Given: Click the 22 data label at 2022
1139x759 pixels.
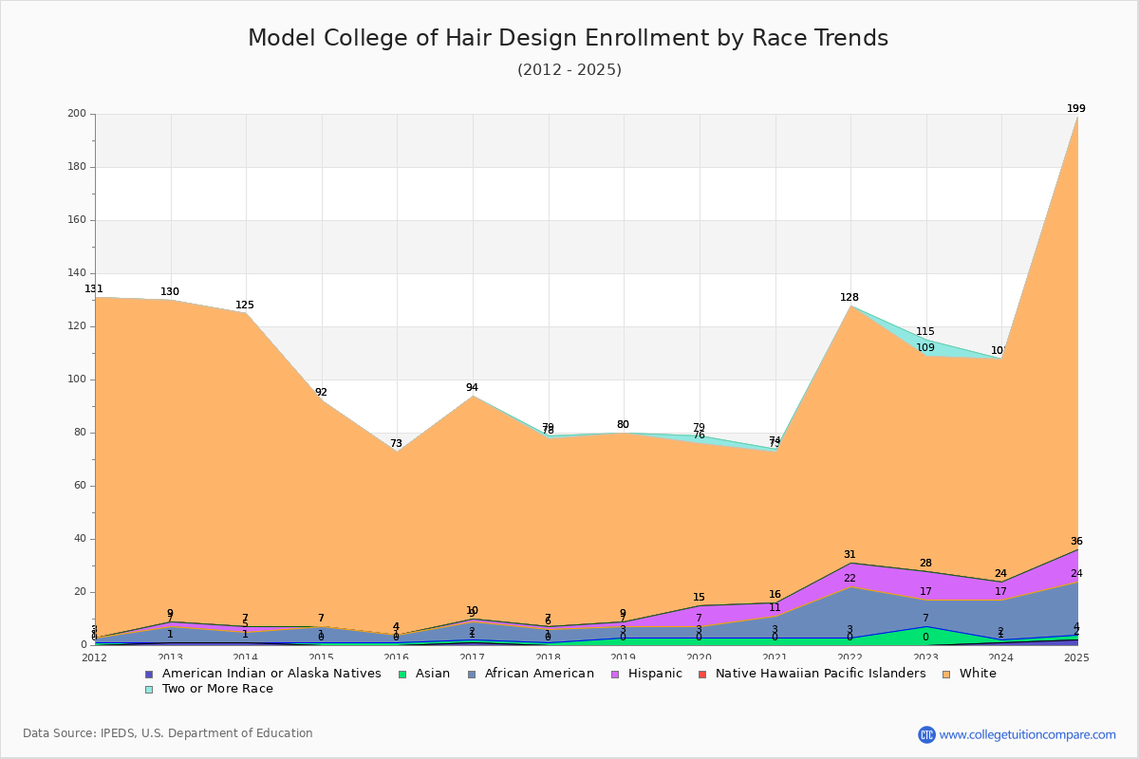Looking at the screenshot, I should [x=850, y=579].
